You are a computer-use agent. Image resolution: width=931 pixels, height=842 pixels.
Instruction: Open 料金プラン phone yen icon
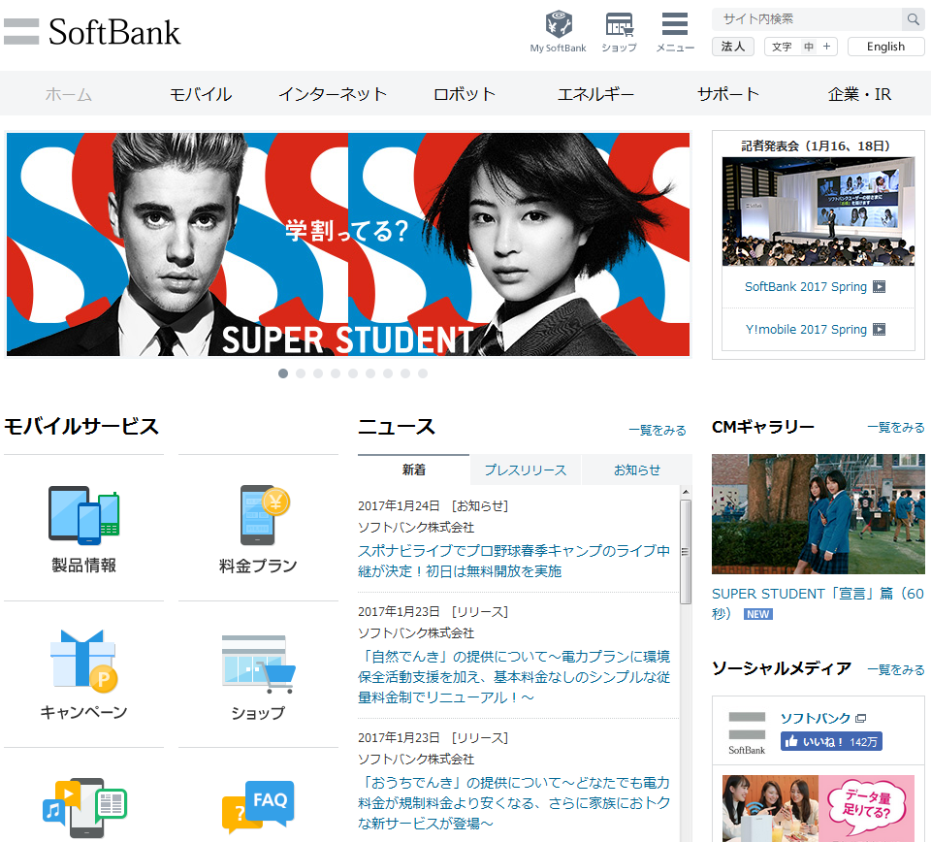(x=264, y=515)
